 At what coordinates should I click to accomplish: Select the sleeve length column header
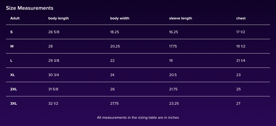tap(180, 18)
